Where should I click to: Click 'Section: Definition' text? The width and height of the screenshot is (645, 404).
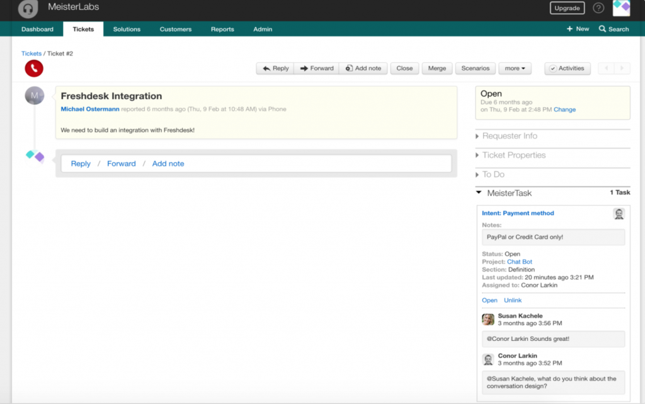pos(508,270)
